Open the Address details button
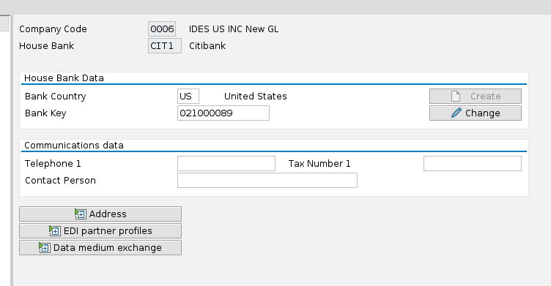551x286 pixels. pyautogui.click(x=100, y=214)
